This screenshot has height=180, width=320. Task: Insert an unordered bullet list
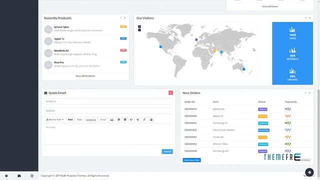pos(118,119)
